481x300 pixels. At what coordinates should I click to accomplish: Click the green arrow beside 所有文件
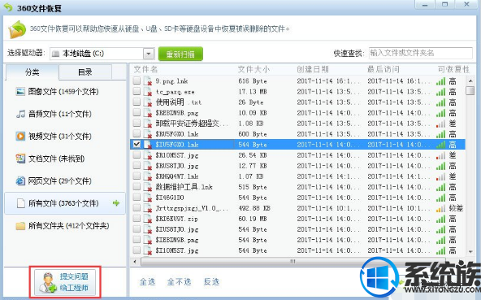[x=116, y=203]
